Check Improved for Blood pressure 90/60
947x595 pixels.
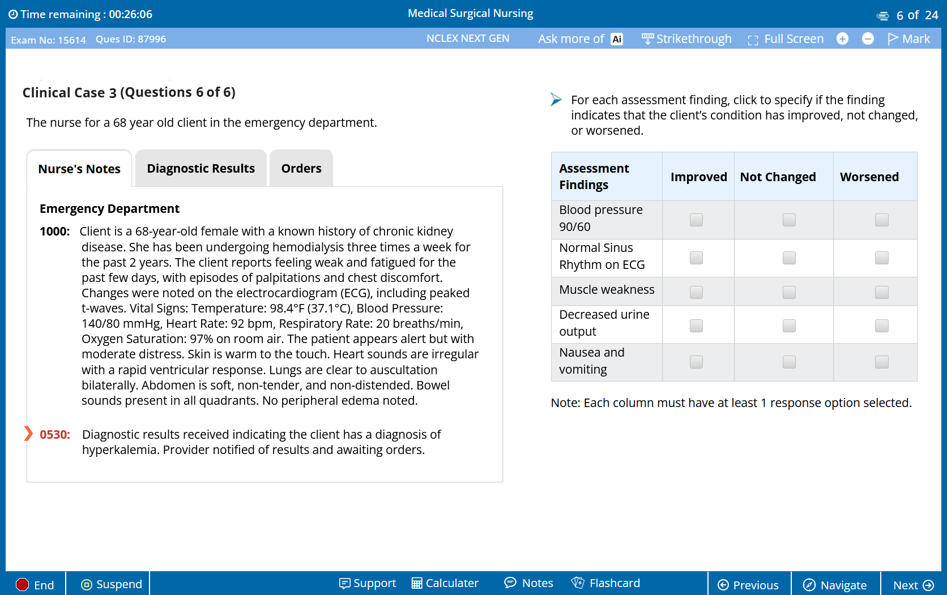point(696,220)
